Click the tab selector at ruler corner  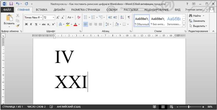point(3,36)
